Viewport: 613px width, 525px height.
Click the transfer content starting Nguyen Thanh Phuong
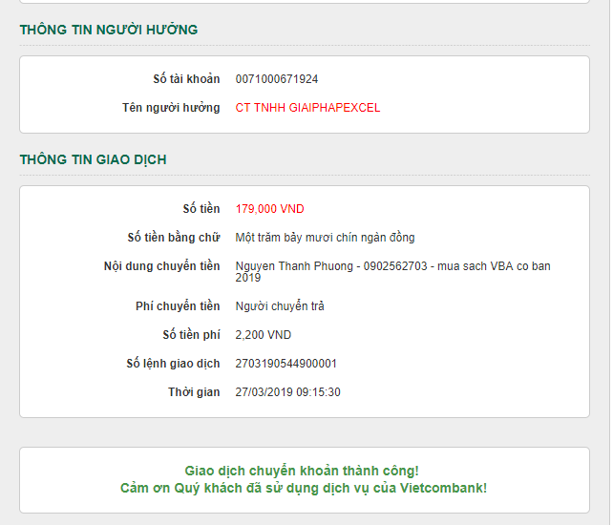(x=392, y=265)
